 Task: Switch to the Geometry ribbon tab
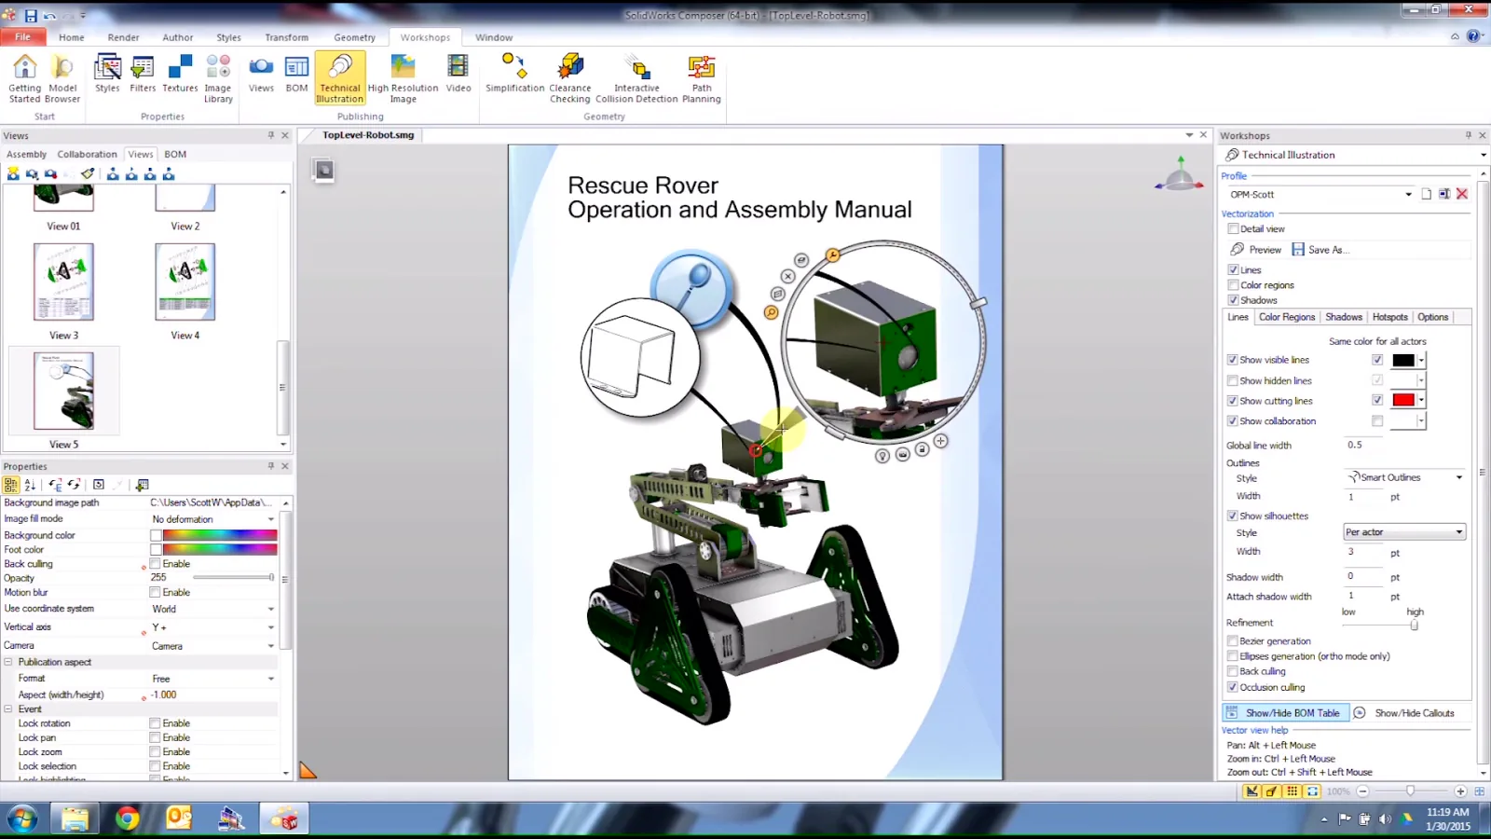355,37
